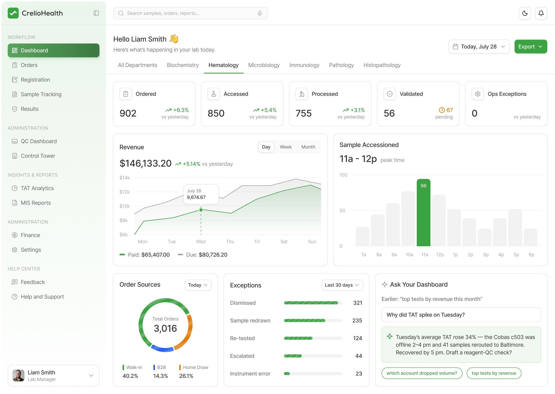Open Settings in the sidebar
The image size is (555, 394).
click(x=53, y=250)
